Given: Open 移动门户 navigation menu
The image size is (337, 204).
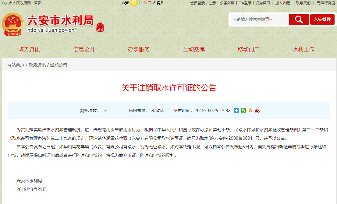Looking at the screenshot, I should pos(248,49).
